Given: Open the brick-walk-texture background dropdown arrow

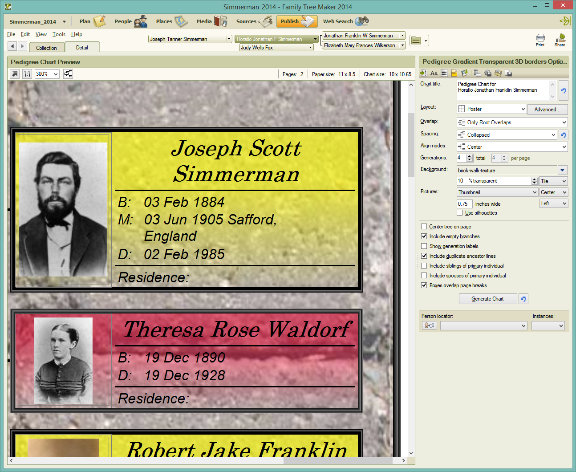Looking at the screenshot, I should click(x=563, y=170).
